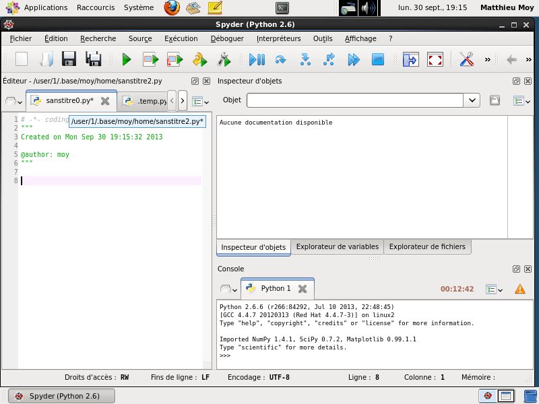Select the Explorateur de fichiers tab
The height and width of the screenshot is (404, 539).
[427, 246]
